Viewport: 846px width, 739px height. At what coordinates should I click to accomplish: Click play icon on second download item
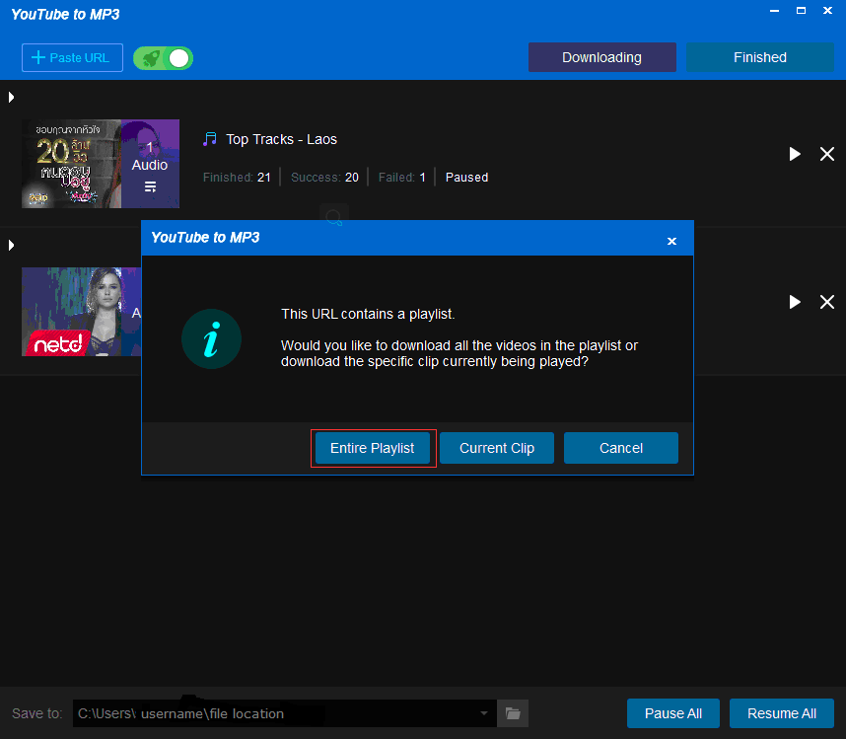click(x=795, y=302)
